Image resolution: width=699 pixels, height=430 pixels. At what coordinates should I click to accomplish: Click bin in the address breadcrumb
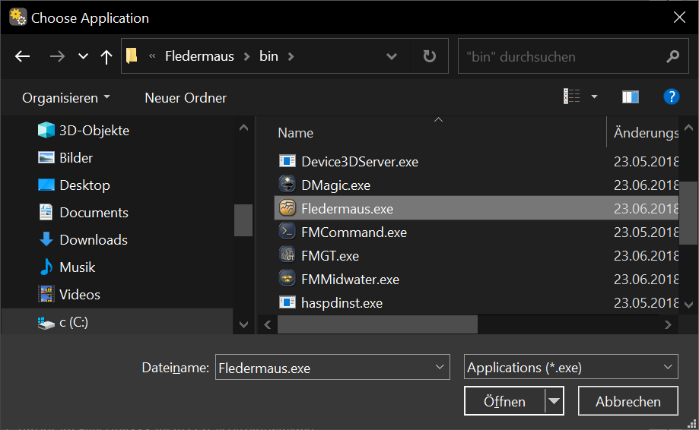coord(268,56)
